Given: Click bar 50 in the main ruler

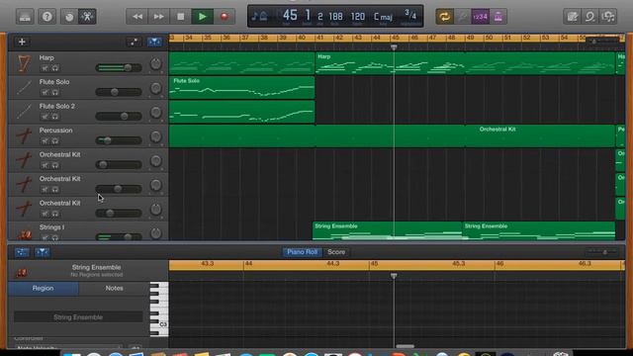Looking at the screenshot, I should [489, 38].
